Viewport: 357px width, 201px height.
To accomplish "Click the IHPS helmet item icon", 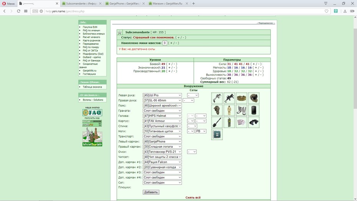I will (254, 98).
